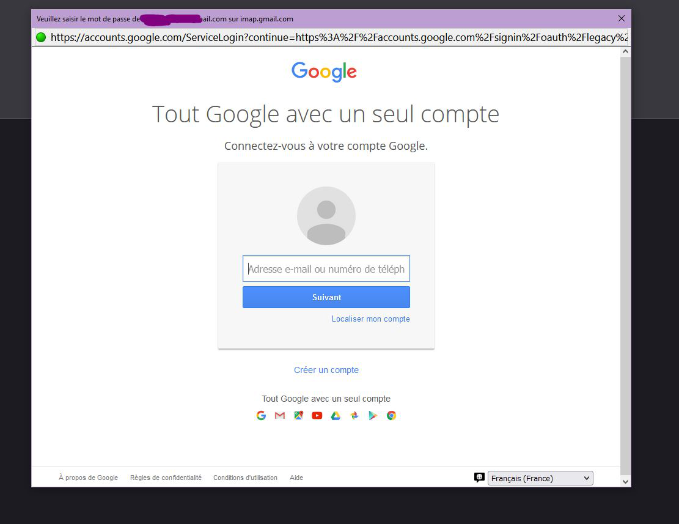Close the password prompt dialog
The width and height of the screenshot is (679, 524).
622,18
